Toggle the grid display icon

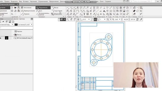tap(78, 19)
